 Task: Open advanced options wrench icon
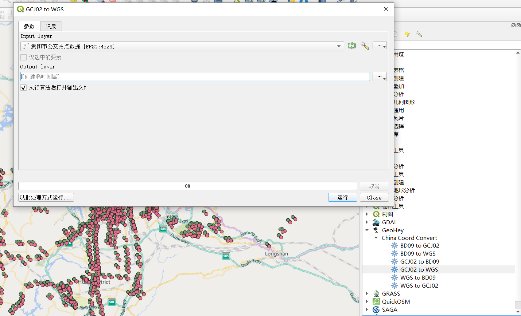coord(365,46)
